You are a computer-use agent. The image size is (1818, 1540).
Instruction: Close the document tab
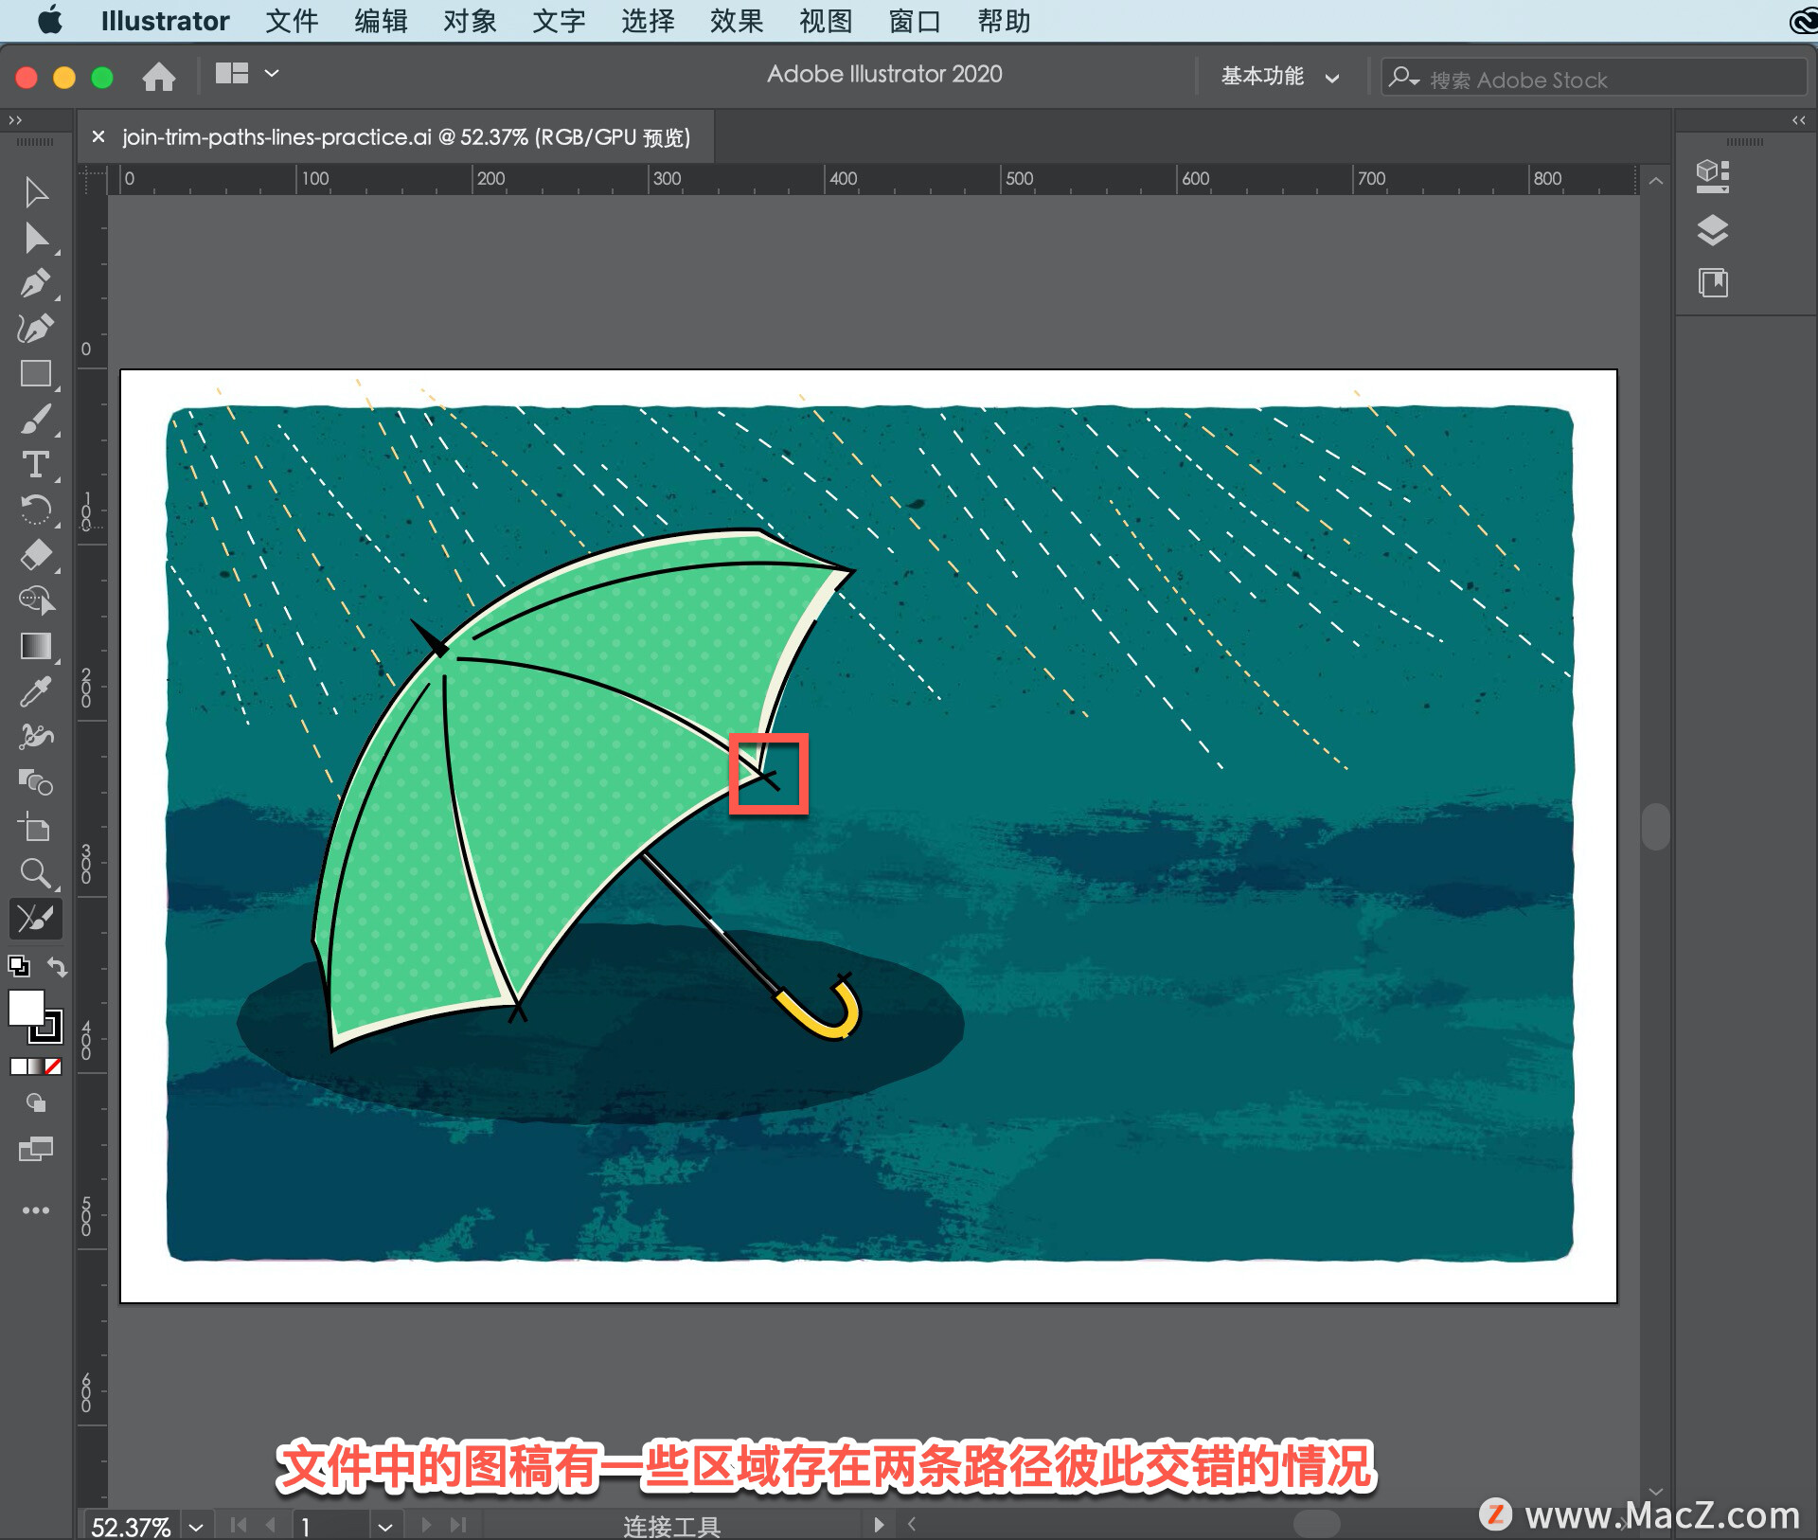click(x=98, y=137)
